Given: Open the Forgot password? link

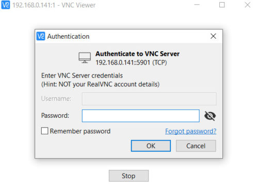Looking at the screenshot, I should pyautogui.click(x=190, y=131).
